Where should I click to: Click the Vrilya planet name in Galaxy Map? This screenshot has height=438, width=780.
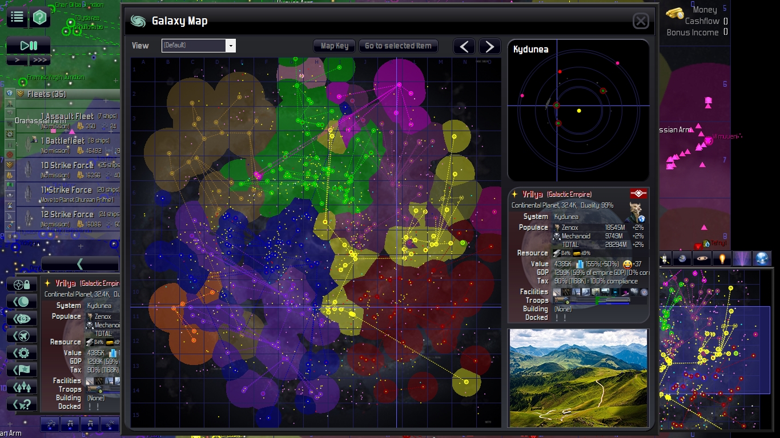533,194
